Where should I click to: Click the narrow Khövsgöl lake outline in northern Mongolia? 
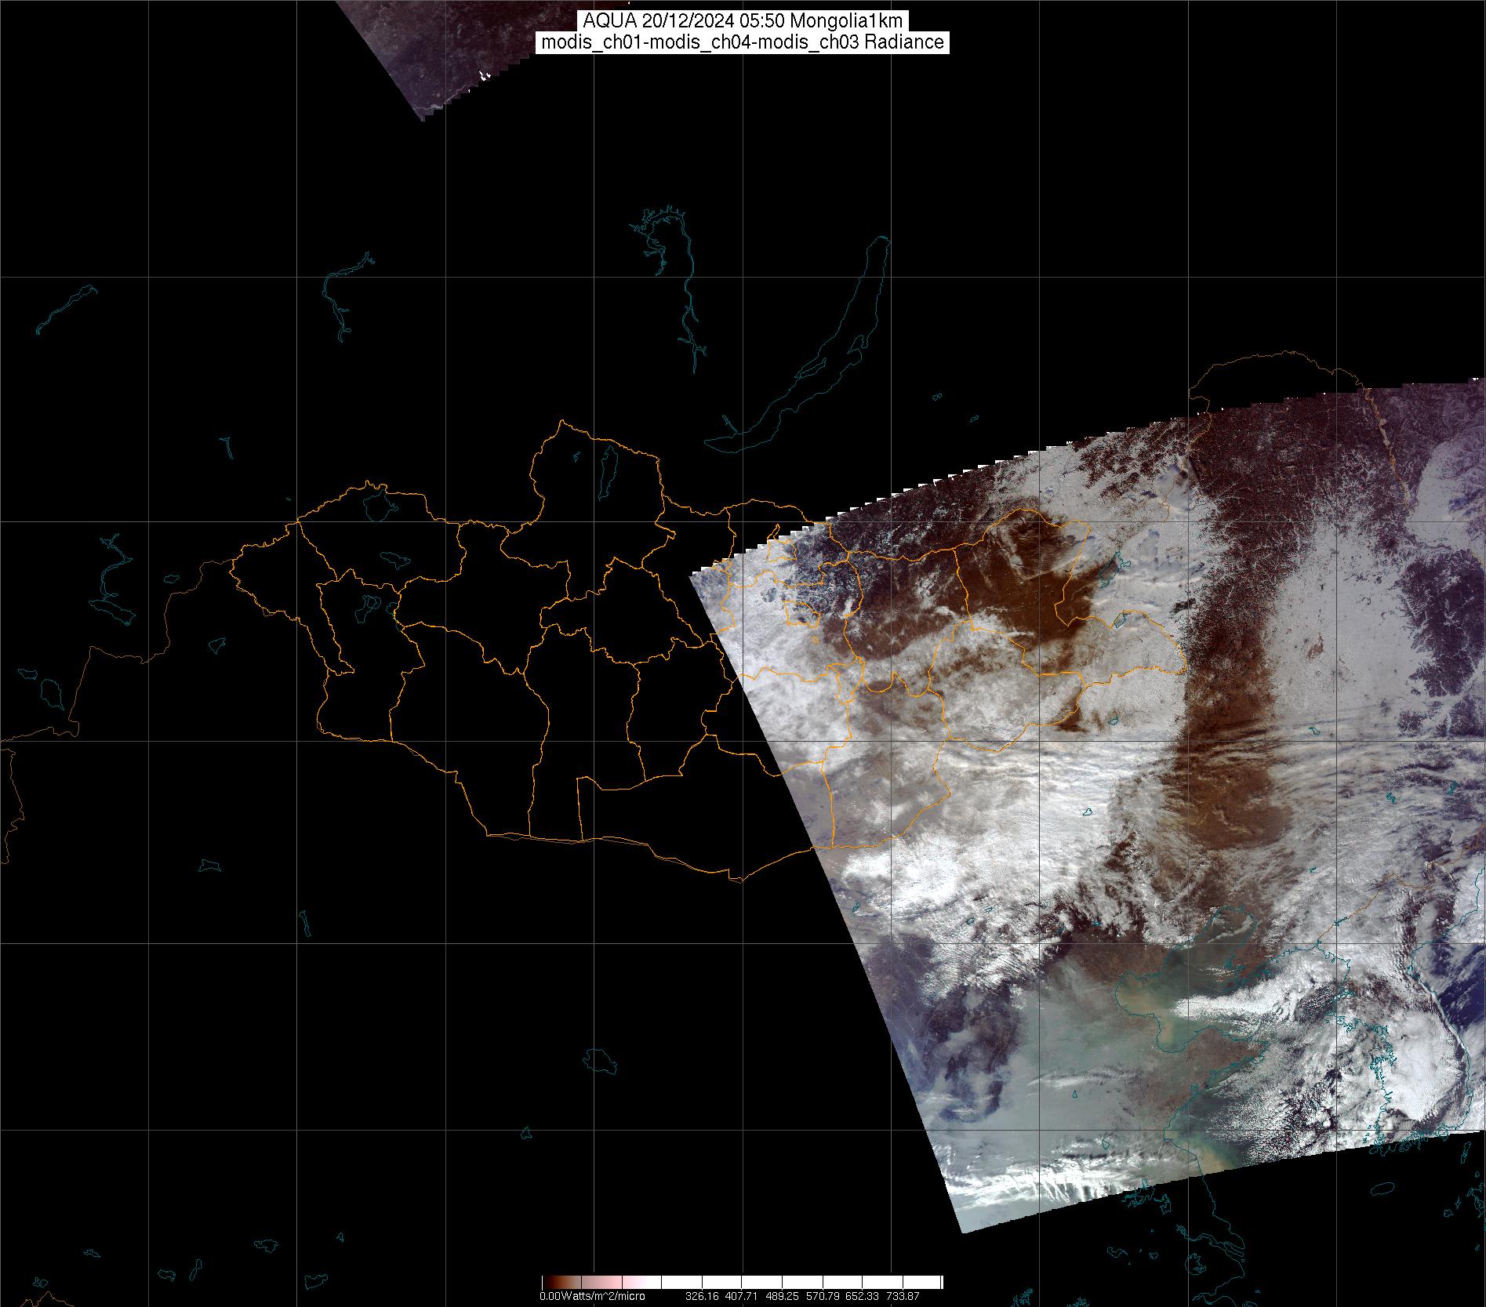[x=607, y=467]
